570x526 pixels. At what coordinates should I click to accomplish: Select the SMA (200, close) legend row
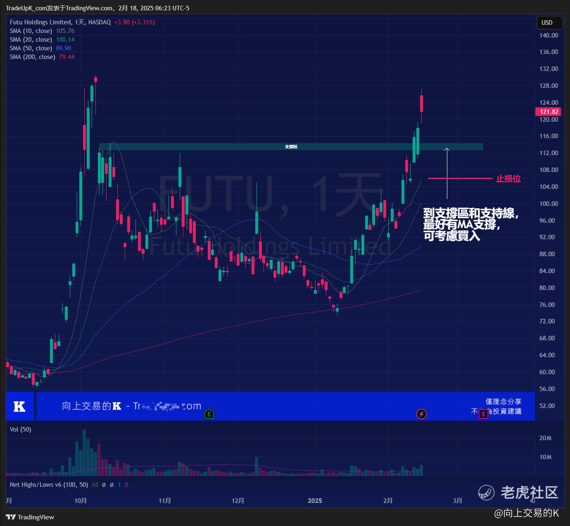[x=42, y=57]
